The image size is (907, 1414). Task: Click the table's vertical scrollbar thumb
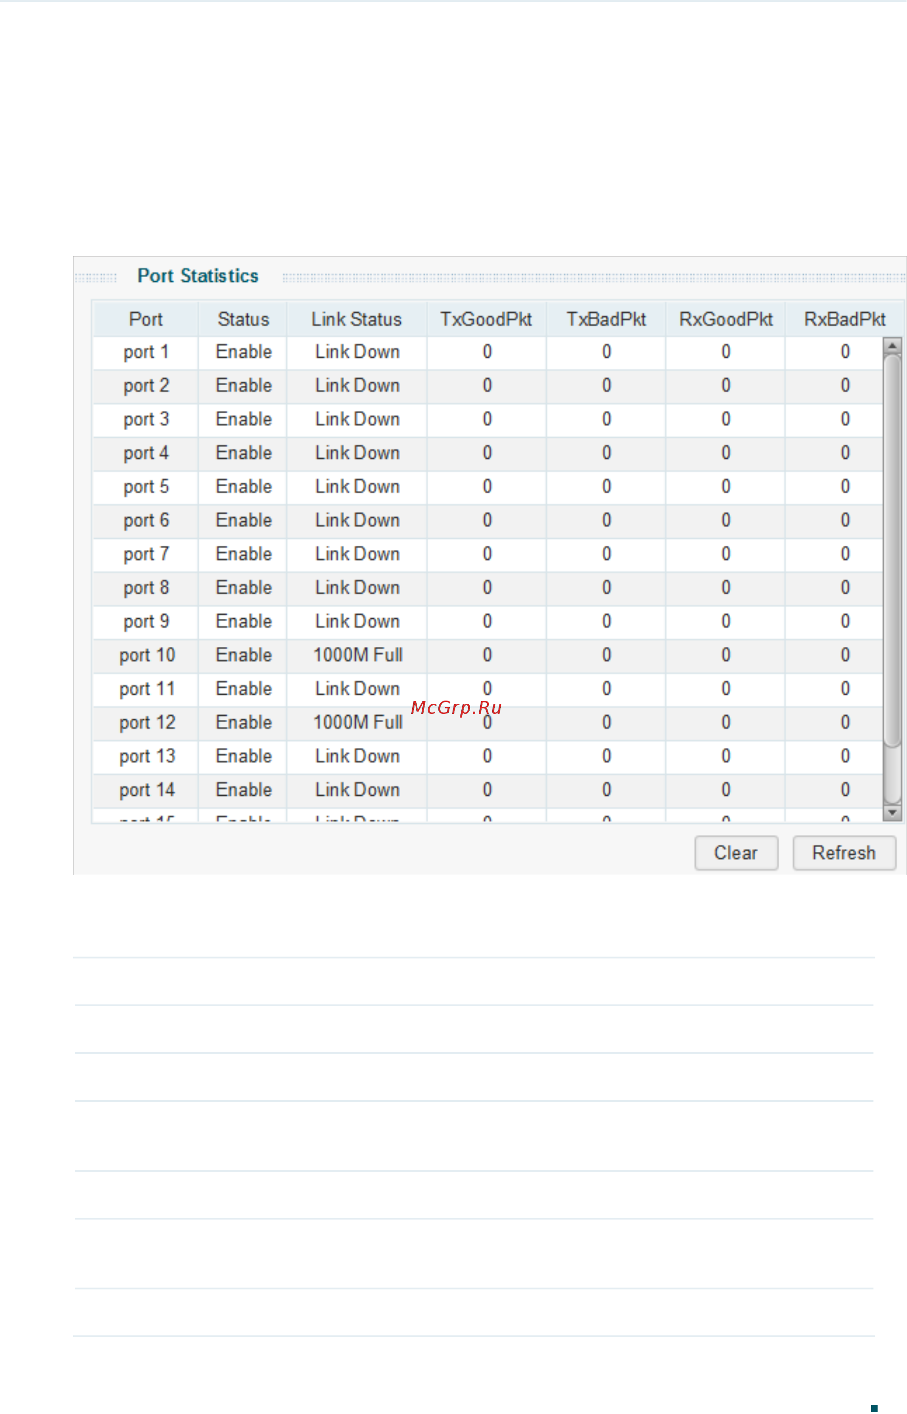(893, 550)
